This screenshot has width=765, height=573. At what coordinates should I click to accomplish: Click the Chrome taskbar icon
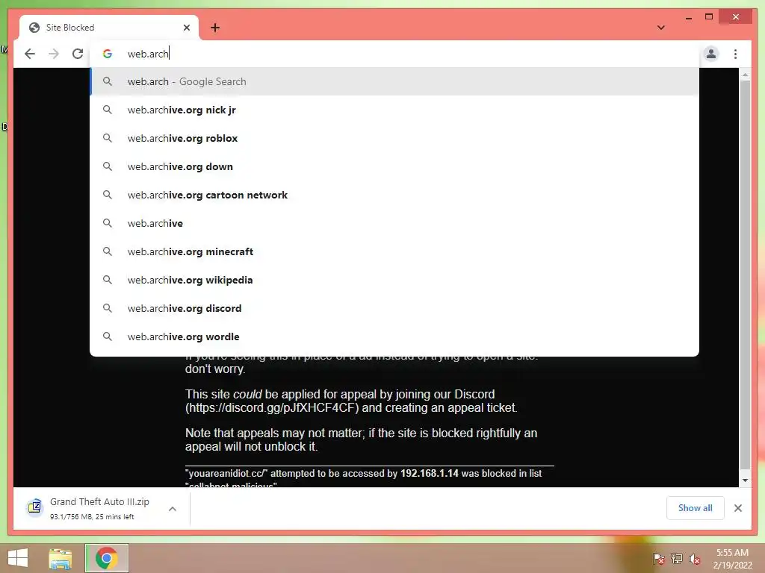coord(107,558)
